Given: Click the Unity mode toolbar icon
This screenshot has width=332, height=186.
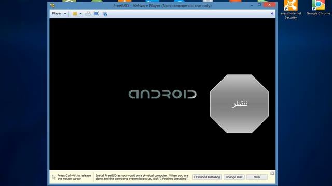Looking at the screenshot, I should 105,14.
